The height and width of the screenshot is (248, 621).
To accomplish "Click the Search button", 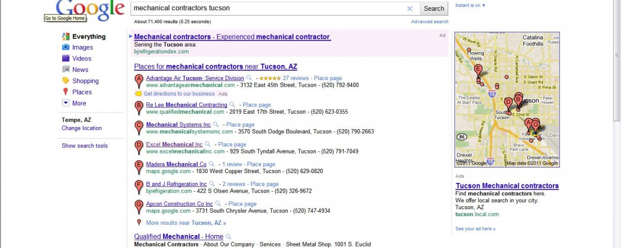I will (434, 8).
